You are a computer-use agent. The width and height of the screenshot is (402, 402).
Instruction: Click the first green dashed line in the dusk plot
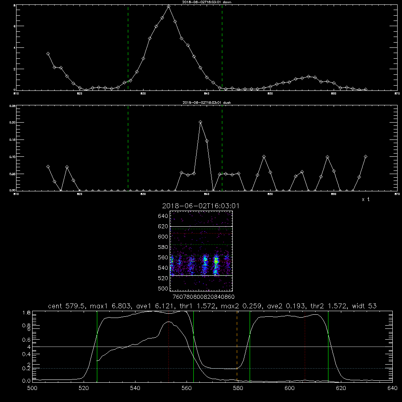(x=128, y=148)
